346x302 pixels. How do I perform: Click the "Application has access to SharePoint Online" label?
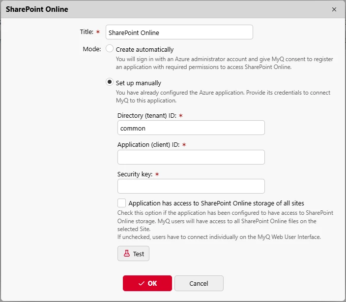[216, 203]
